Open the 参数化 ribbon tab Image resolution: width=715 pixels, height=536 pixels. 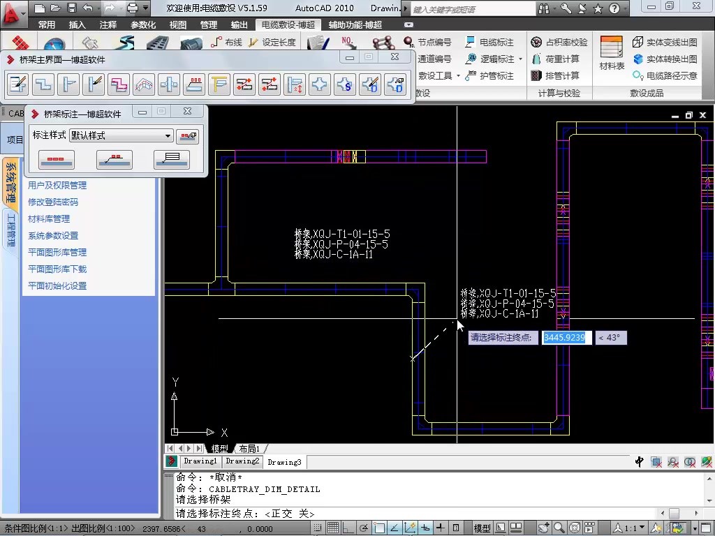click(x=142, y=24)
